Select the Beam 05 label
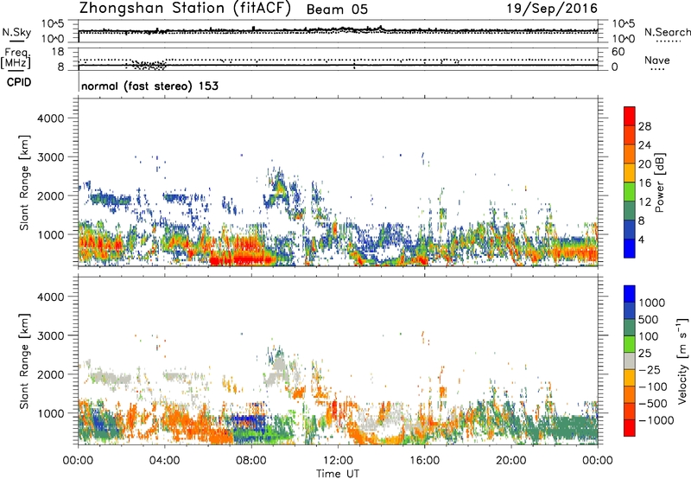 pyautogui.click(x=337, y=10)
